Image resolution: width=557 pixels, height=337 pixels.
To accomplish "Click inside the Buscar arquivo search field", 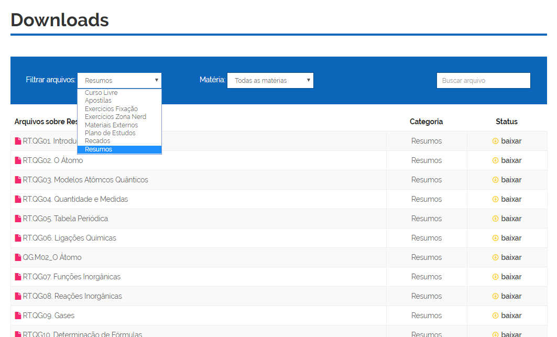I will tap(483, 80).
